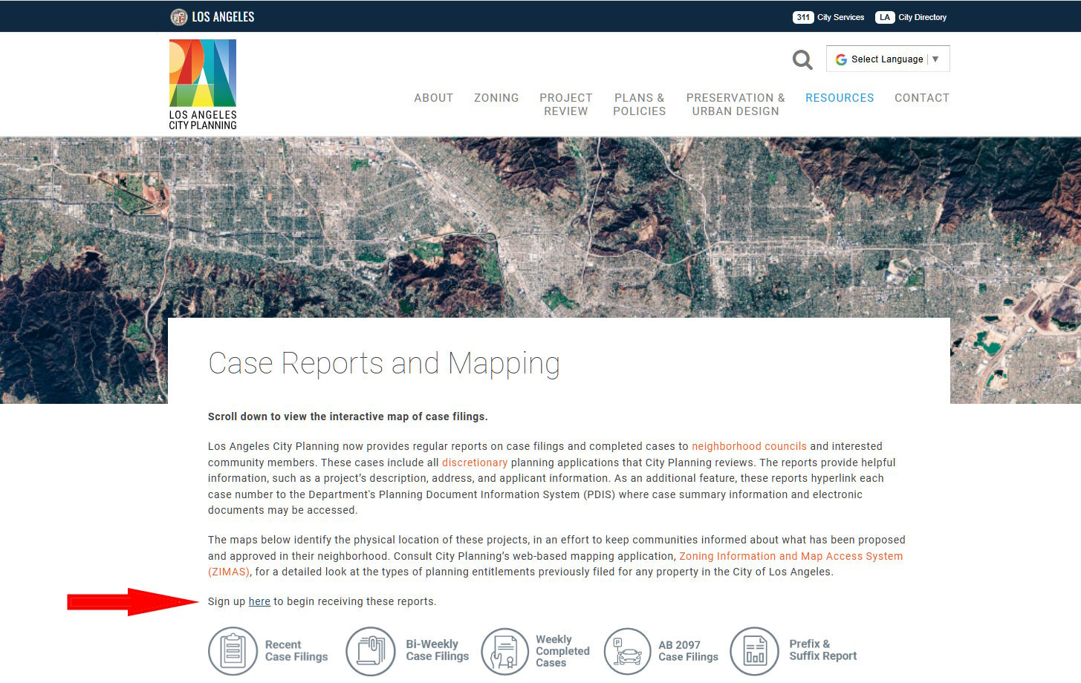The height and width of the screenshot is (683, 1081).
Task: Click the Bi-Weekly Case Filings label
Action: point(438,650)
